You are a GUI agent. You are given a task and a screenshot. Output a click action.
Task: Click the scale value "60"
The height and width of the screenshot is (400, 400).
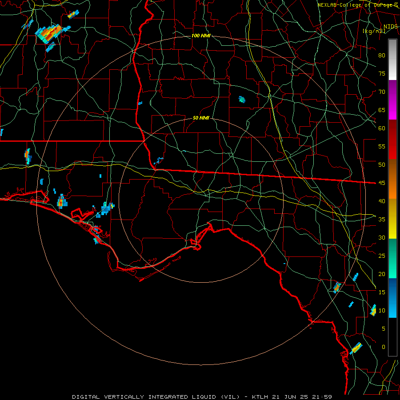[382, 128]
